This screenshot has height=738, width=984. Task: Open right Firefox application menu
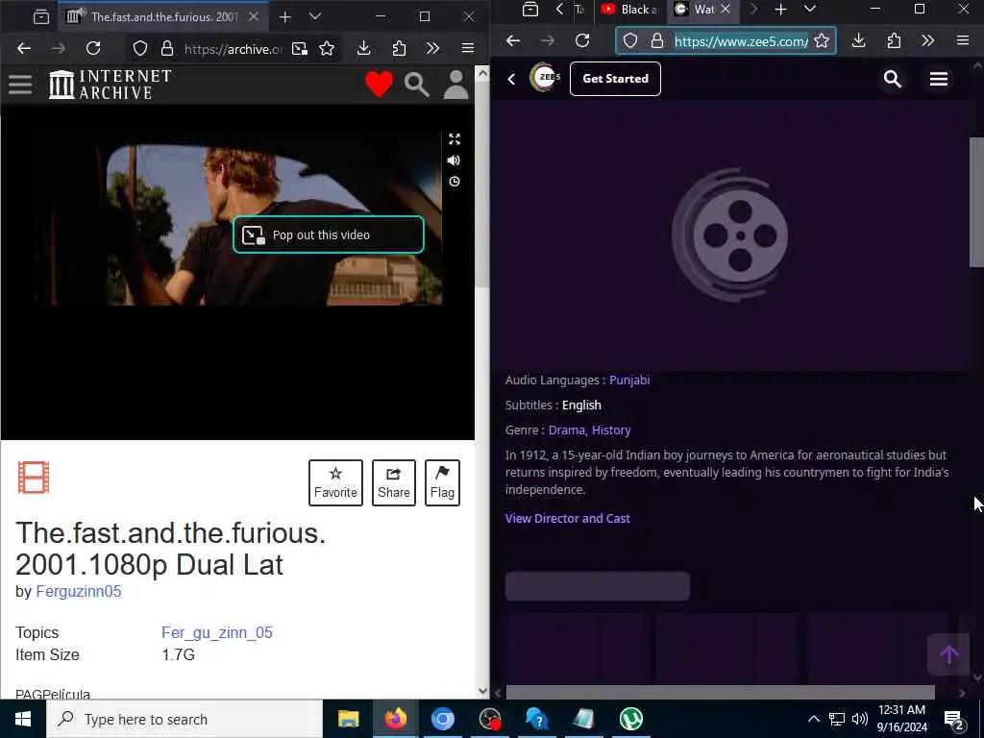(963, 40)
